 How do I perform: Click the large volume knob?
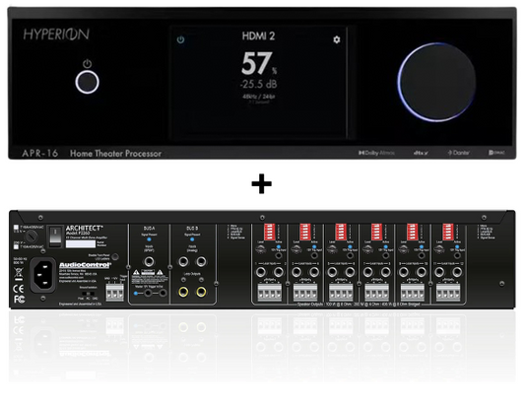pos(437,82)
